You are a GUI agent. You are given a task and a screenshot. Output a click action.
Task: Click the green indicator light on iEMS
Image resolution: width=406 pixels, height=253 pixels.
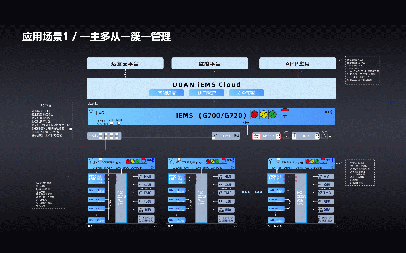(x=273, y=114)
